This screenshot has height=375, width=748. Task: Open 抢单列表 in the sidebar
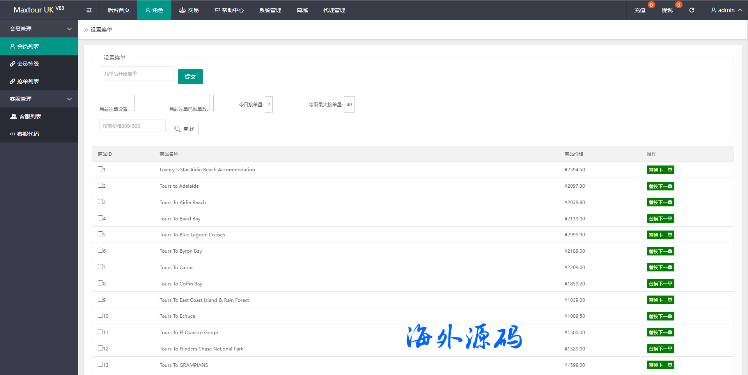(x=28, y=81)
